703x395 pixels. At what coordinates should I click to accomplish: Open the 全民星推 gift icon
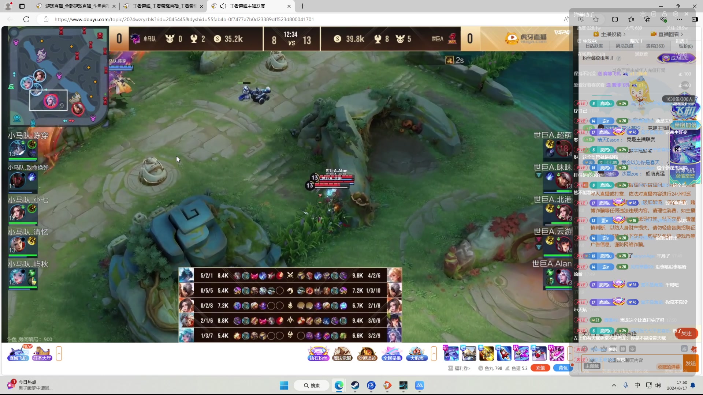[392, 353]
